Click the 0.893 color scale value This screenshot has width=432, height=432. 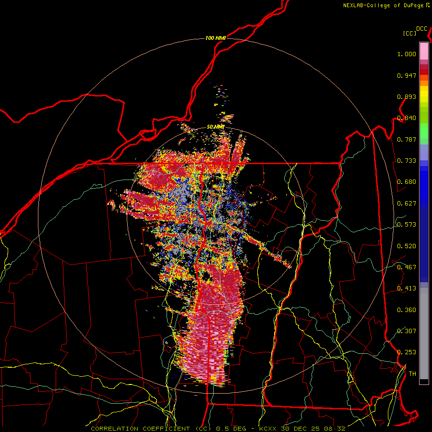pyautogui.click(x=407, y=96)
